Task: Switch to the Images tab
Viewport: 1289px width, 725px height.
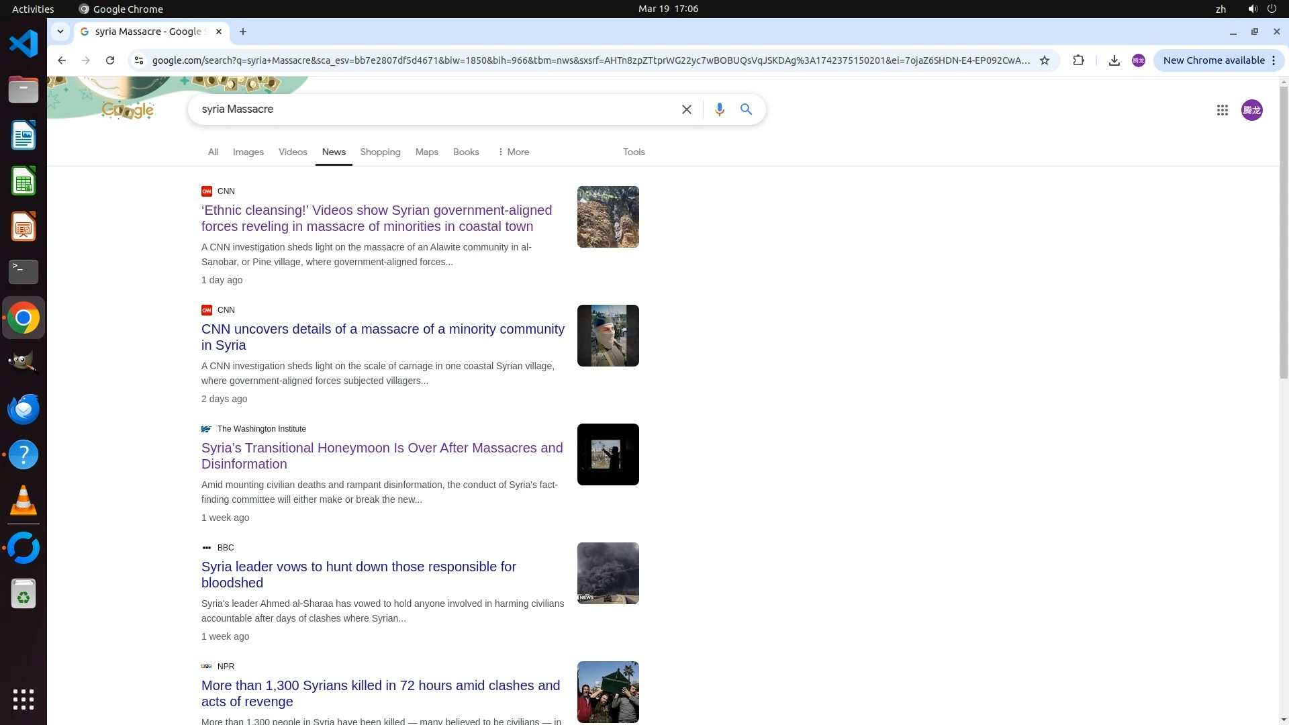Action: point(248,152)
